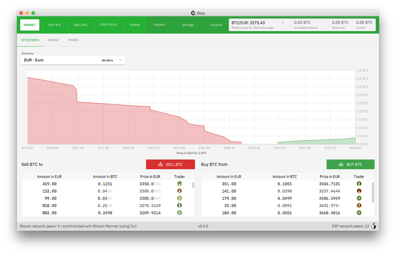Screen dimensions: 396x255
Task: Click the Bisq logo in title bar
Action: (x=193, y=13)
